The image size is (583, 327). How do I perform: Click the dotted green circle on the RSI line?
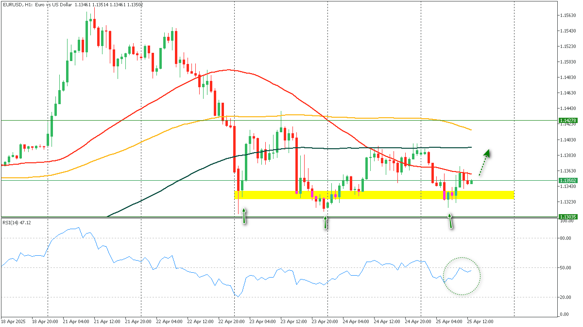pyautogui.click(x=462, y=276)
